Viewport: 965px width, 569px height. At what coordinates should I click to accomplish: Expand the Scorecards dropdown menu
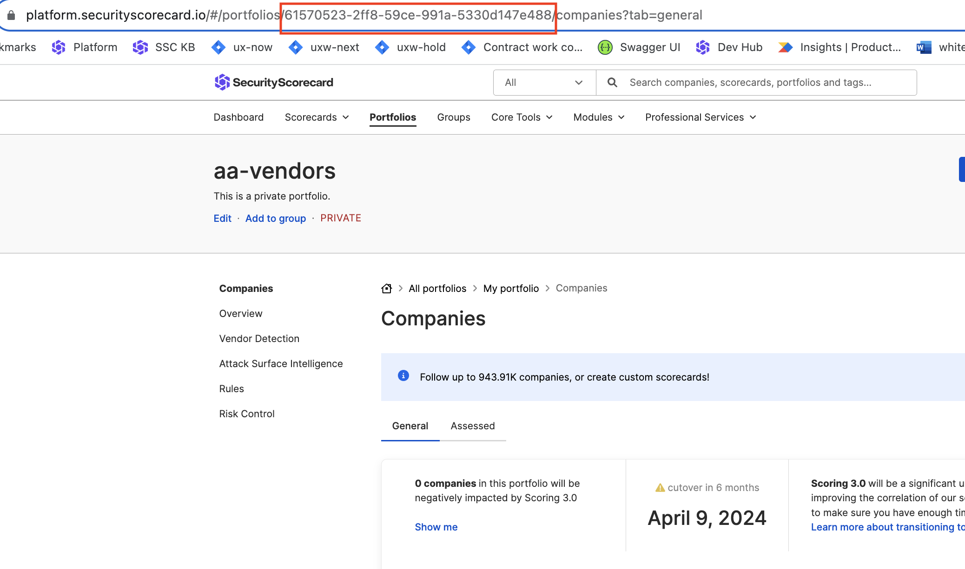[x=317, y=117]
